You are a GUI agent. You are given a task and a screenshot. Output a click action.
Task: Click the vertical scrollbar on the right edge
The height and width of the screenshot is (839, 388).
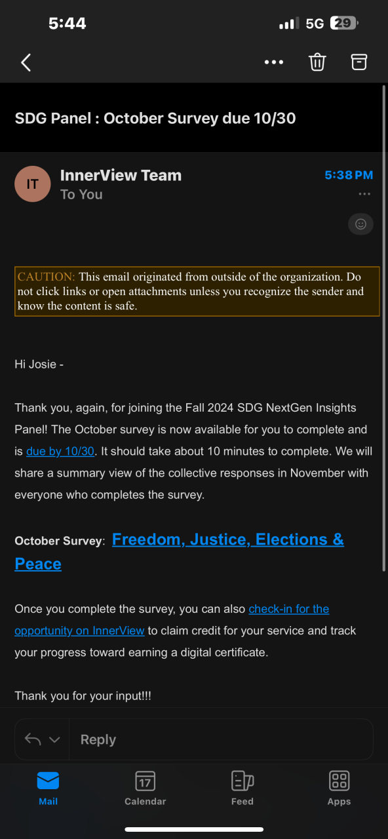tap(384, 326)
